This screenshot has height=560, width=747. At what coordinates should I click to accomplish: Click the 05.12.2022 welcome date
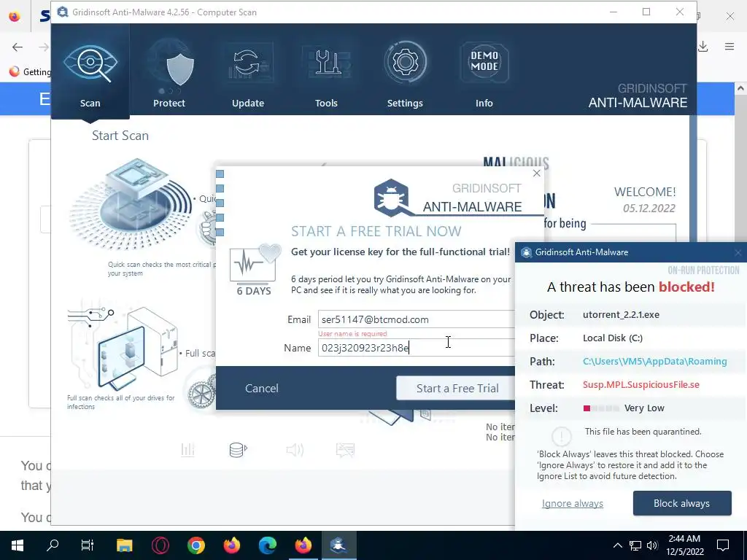tap(649, 209)
